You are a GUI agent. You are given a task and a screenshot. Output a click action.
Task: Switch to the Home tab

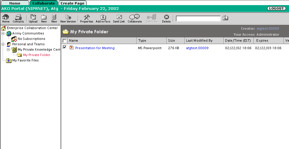pyautogui.click(x=15, y=3)
